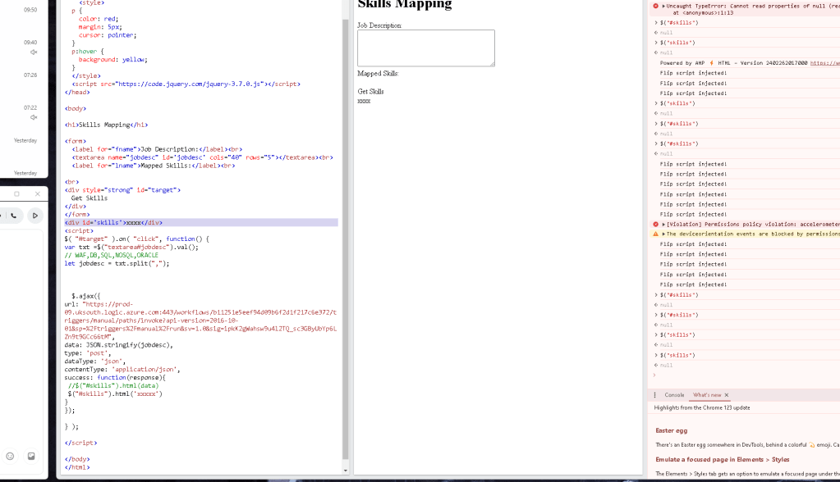
Task: Click Highlights from the Chrome 123 update text
Action: click(702, 407)
